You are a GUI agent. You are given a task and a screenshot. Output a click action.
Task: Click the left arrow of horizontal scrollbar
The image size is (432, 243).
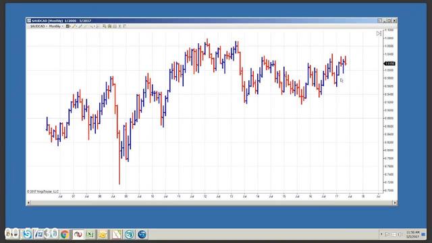coord(28,202)
